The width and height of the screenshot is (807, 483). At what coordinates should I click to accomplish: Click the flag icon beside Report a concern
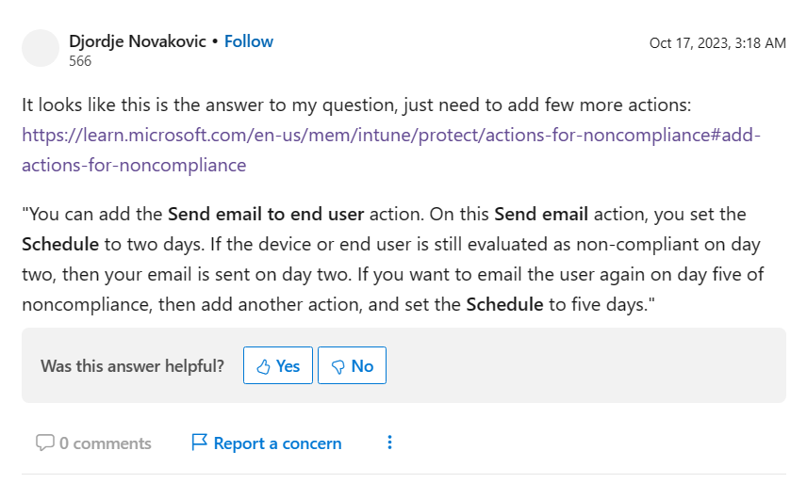point(199,443)
